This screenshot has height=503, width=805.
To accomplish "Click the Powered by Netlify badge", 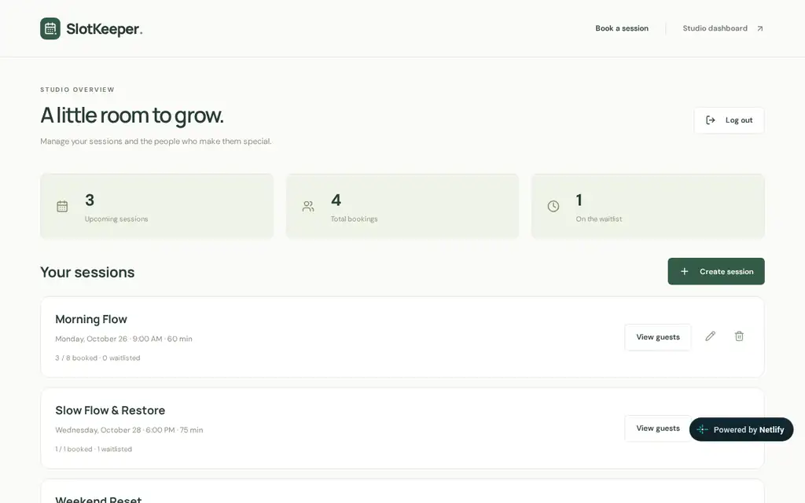I will (741, 430).
